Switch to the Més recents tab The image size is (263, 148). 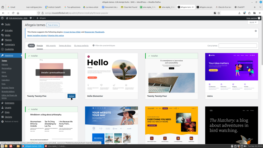(x=51, y=45)
